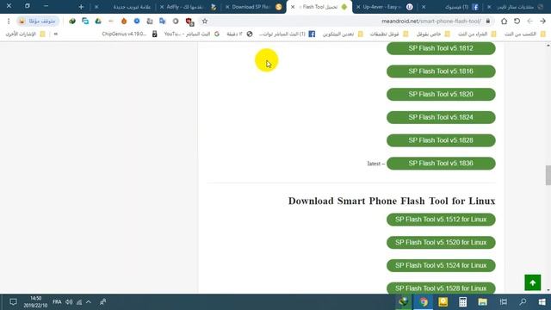Switch the FRA keyboard language indicator
Screen dimensions: 551x310
coord(57,302)
